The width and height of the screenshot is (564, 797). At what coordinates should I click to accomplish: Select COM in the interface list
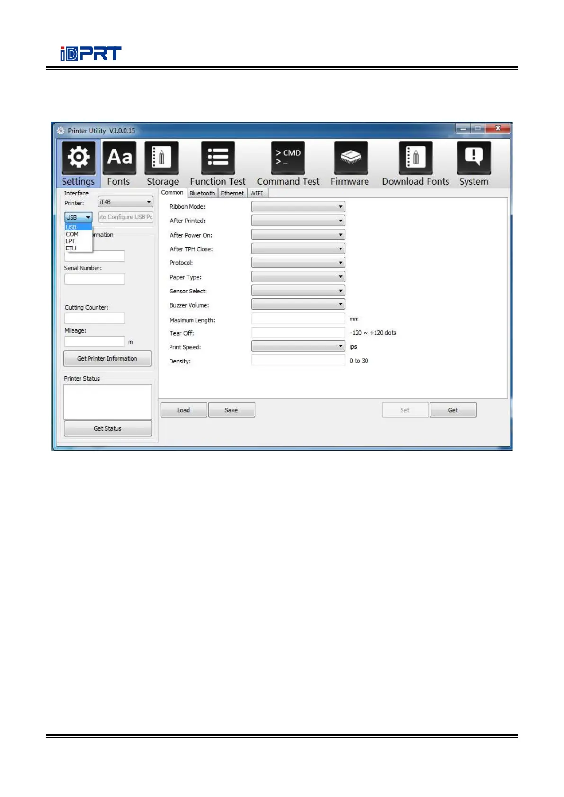click(78, 234)
